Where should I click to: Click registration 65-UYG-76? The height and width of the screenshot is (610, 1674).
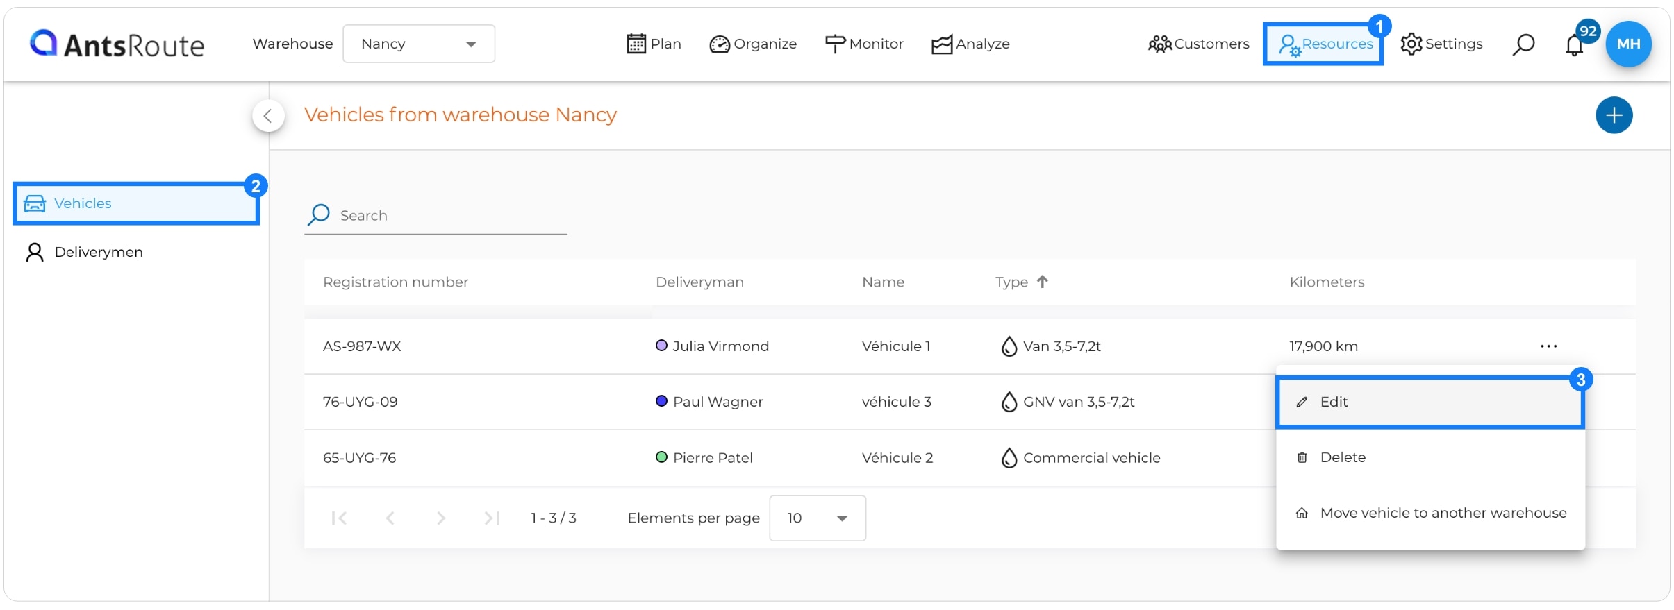point(359,458)
